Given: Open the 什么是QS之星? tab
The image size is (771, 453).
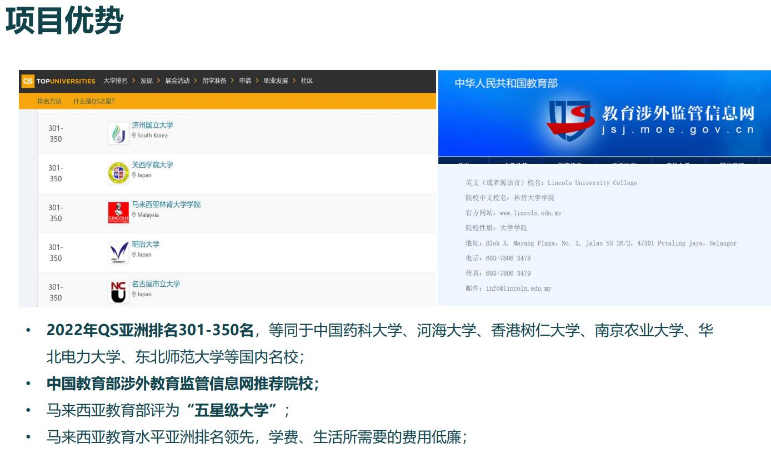Looking at the screenshot, I should [94, 101].
